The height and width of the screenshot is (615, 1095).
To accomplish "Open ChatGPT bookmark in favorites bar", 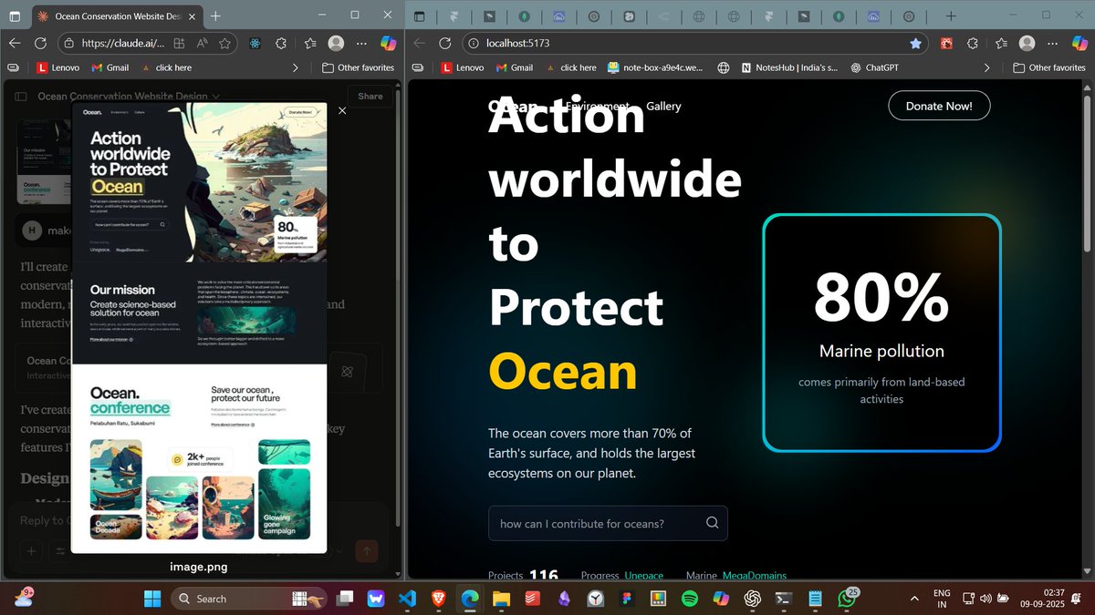I will pos(874,67).
